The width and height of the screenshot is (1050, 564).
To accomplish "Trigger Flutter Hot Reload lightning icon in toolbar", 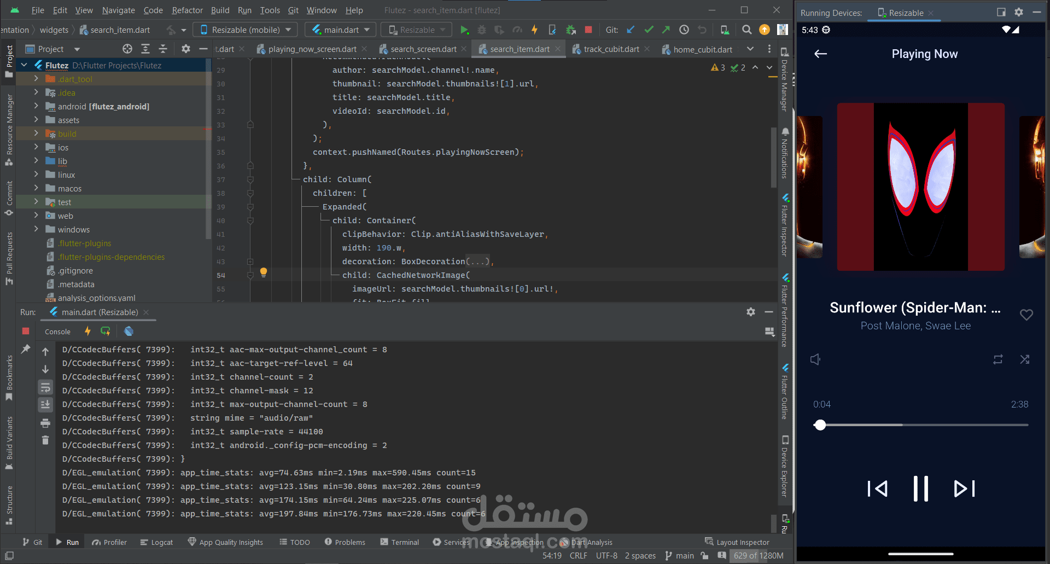I will pyautogui.click(x=534, y=30).
